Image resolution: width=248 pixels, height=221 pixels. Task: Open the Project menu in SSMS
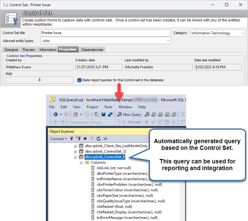[x=92, y=107]
